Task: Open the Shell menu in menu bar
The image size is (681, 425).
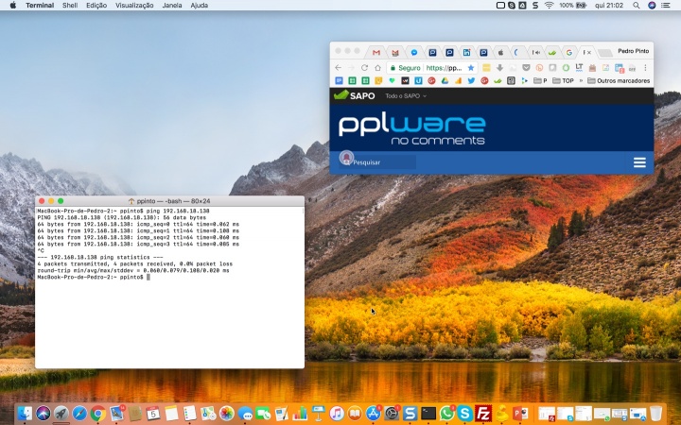Action: pos(70,6)
